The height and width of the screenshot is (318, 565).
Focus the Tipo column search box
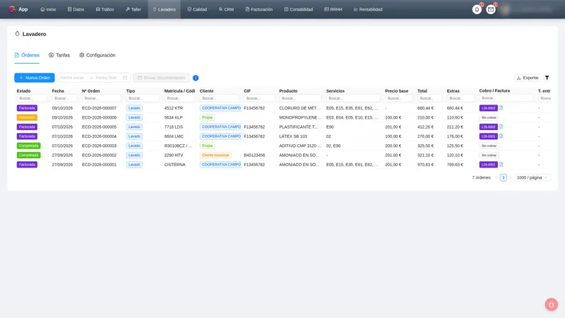(x=143, y=98)
